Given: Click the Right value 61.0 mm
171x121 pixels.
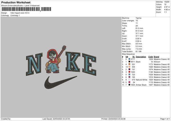Looking at the screenshot, I should point(139,31).
